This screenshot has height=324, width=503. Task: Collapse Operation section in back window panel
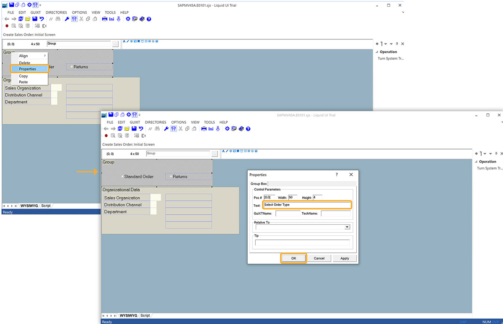(376, 52)
